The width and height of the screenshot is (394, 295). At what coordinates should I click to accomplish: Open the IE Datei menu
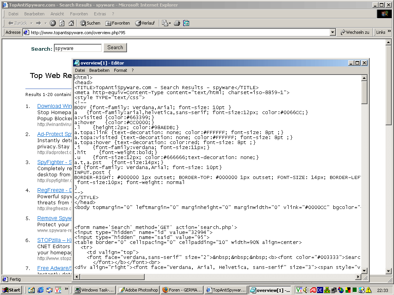coord(13,14)
